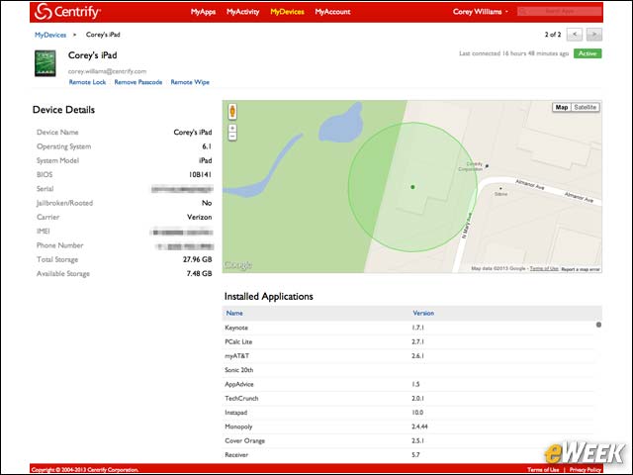Click the Remote Wipe link
The image size is (633, 475).
pyautogui.click(x=190, y=82)
